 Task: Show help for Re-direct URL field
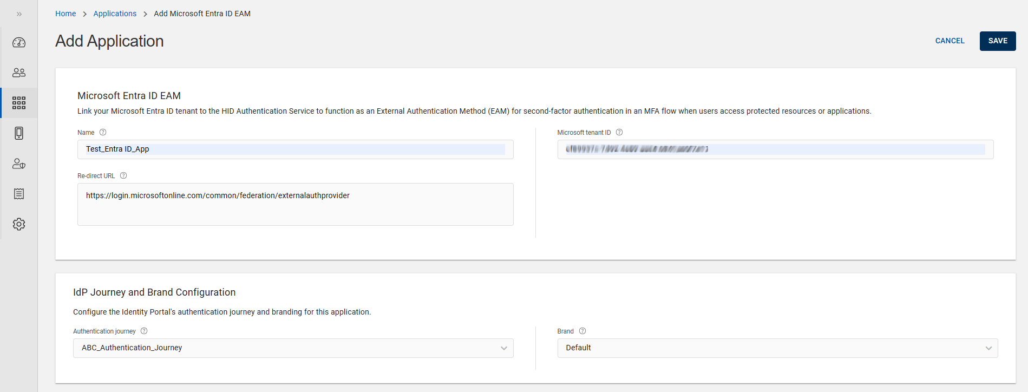pyautogui.click(x=123, y=175)
